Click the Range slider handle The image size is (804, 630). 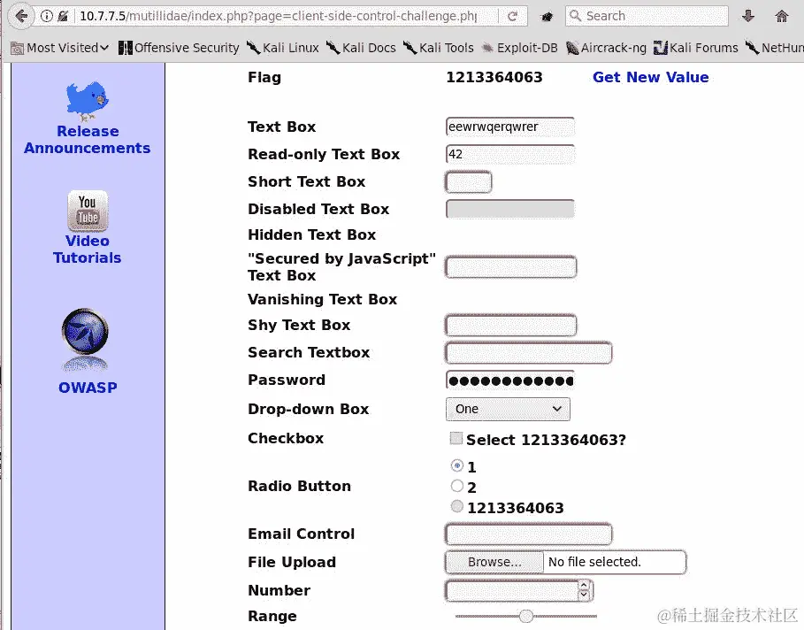click(x=526, y=616)
